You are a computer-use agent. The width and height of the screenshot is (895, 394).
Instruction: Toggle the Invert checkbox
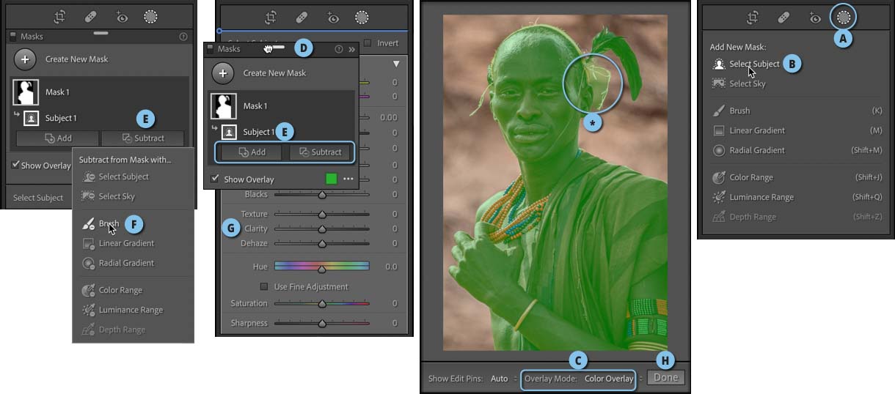368,43
